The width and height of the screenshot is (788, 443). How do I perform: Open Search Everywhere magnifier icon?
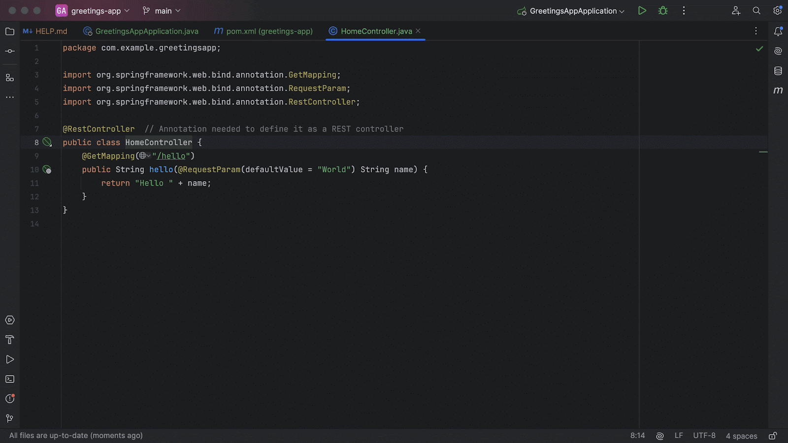coord(756,11)
